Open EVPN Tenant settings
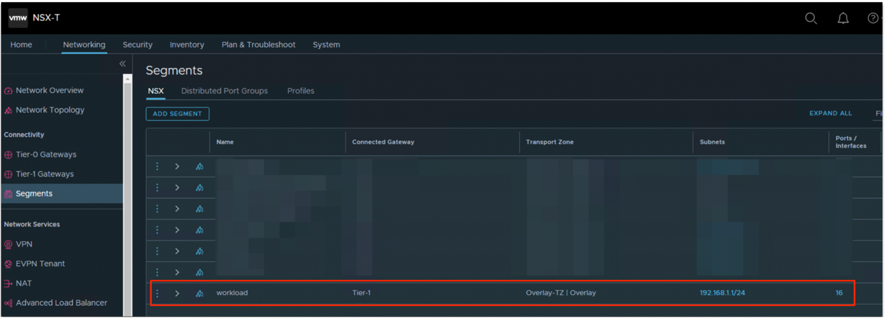 [x=40, y=264]
